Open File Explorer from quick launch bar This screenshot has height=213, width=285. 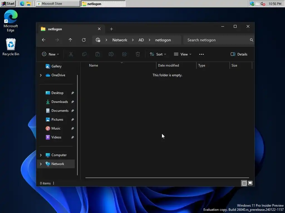(29, 4)
